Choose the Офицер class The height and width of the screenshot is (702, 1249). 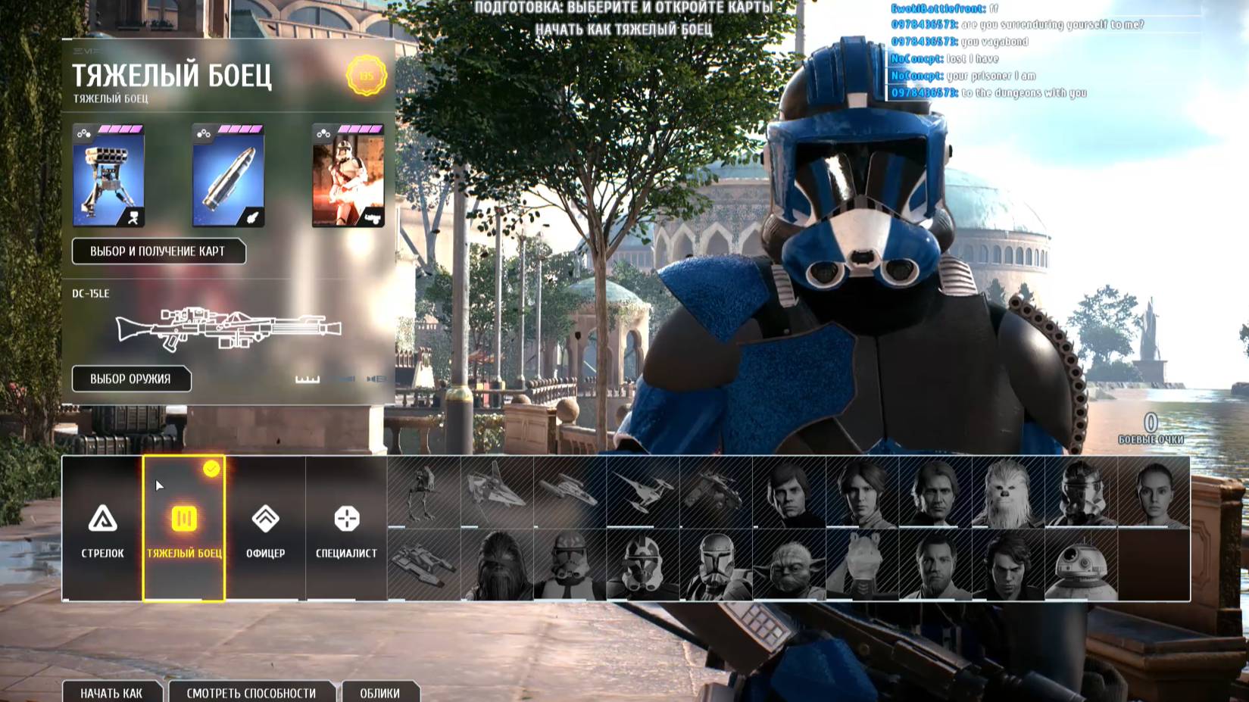(x=265, y=529)
